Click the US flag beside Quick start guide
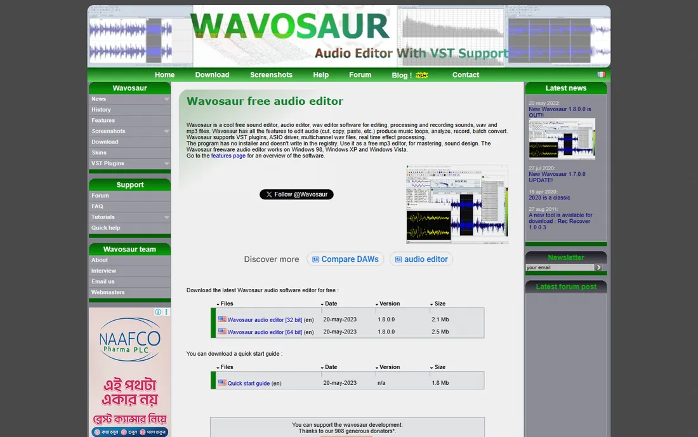The height and width of the screenshot is (437, 698). 222,382
